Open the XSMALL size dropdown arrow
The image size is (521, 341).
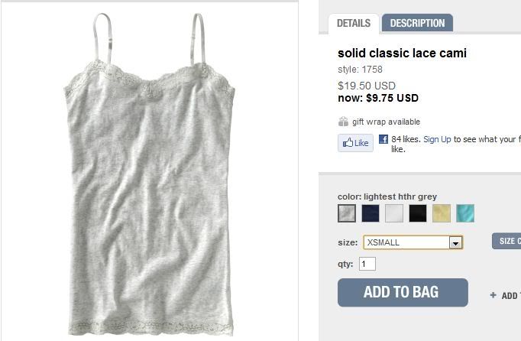point(455,243)
